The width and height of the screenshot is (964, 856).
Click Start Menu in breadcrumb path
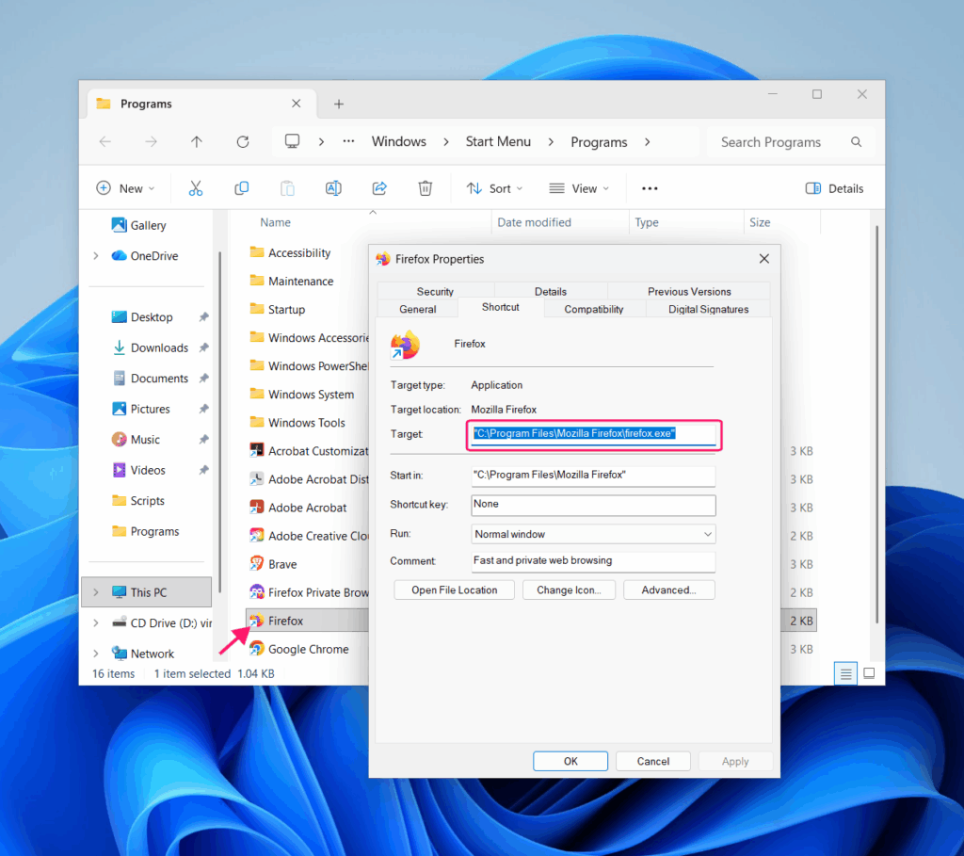point(498,142)
